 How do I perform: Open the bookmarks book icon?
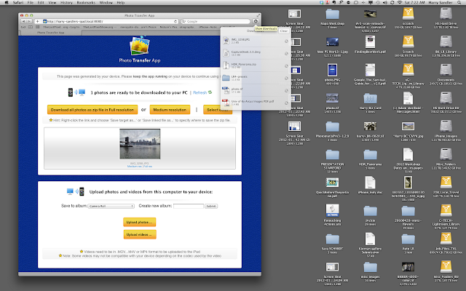pos(31,27)
